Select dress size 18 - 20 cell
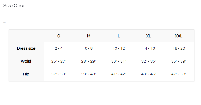Viewport: 201px width, 105px height. pyautogui.click(x=179, y=48)
